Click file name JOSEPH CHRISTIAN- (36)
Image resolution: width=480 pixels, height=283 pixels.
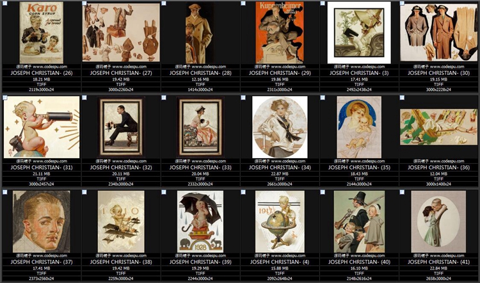(438, 167)
